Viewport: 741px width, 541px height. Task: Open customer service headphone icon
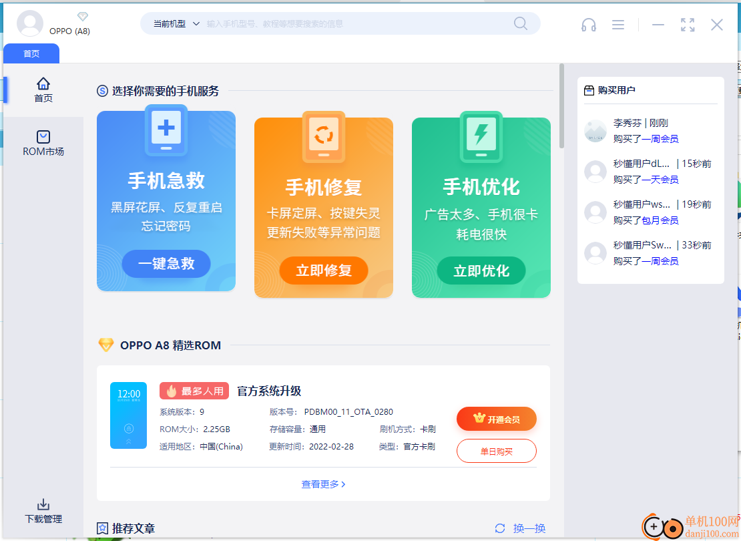click(x=588, y=25)
